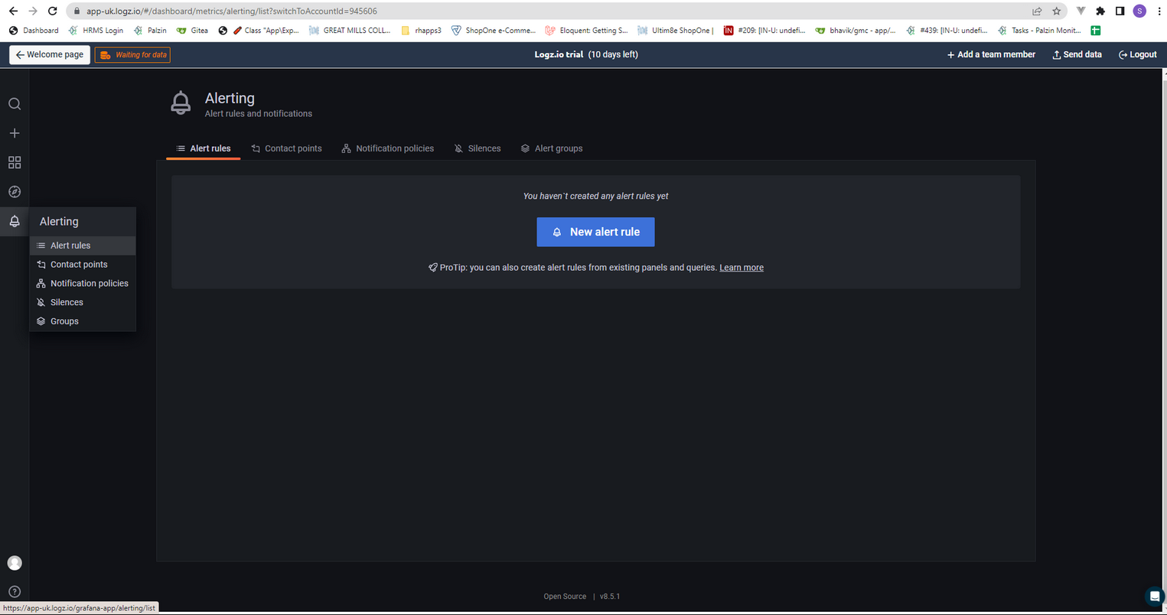Click the Waiting for data badge

[x=132, y=55]
